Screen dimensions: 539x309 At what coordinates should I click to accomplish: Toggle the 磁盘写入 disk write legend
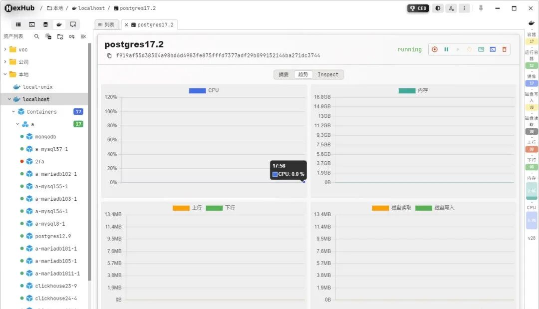coord(435,208)
